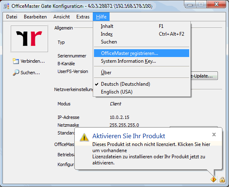Click the IP-Adresse label

pos(69,117)
